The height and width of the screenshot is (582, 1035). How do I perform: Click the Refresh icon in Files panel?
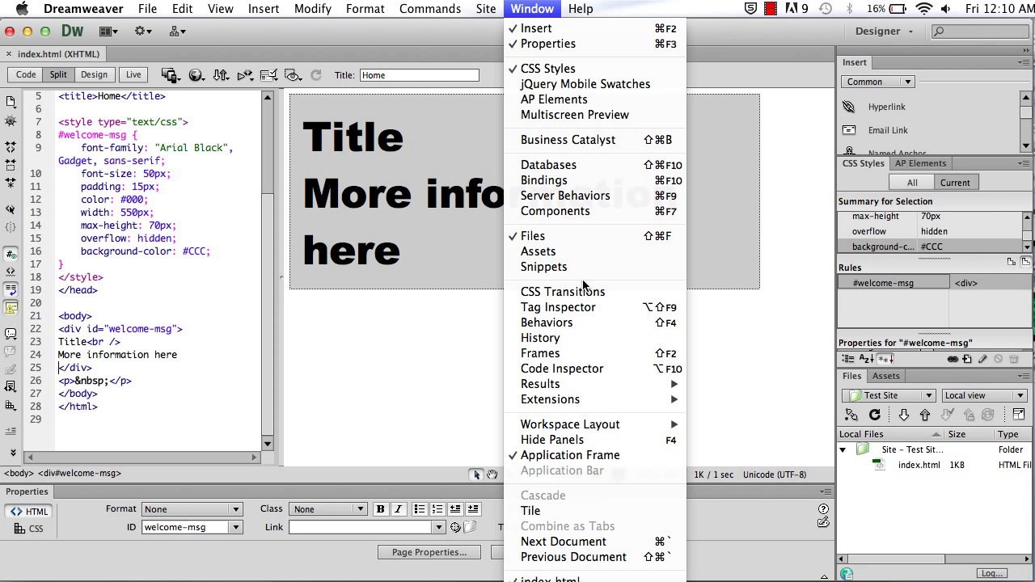point(874,415)
